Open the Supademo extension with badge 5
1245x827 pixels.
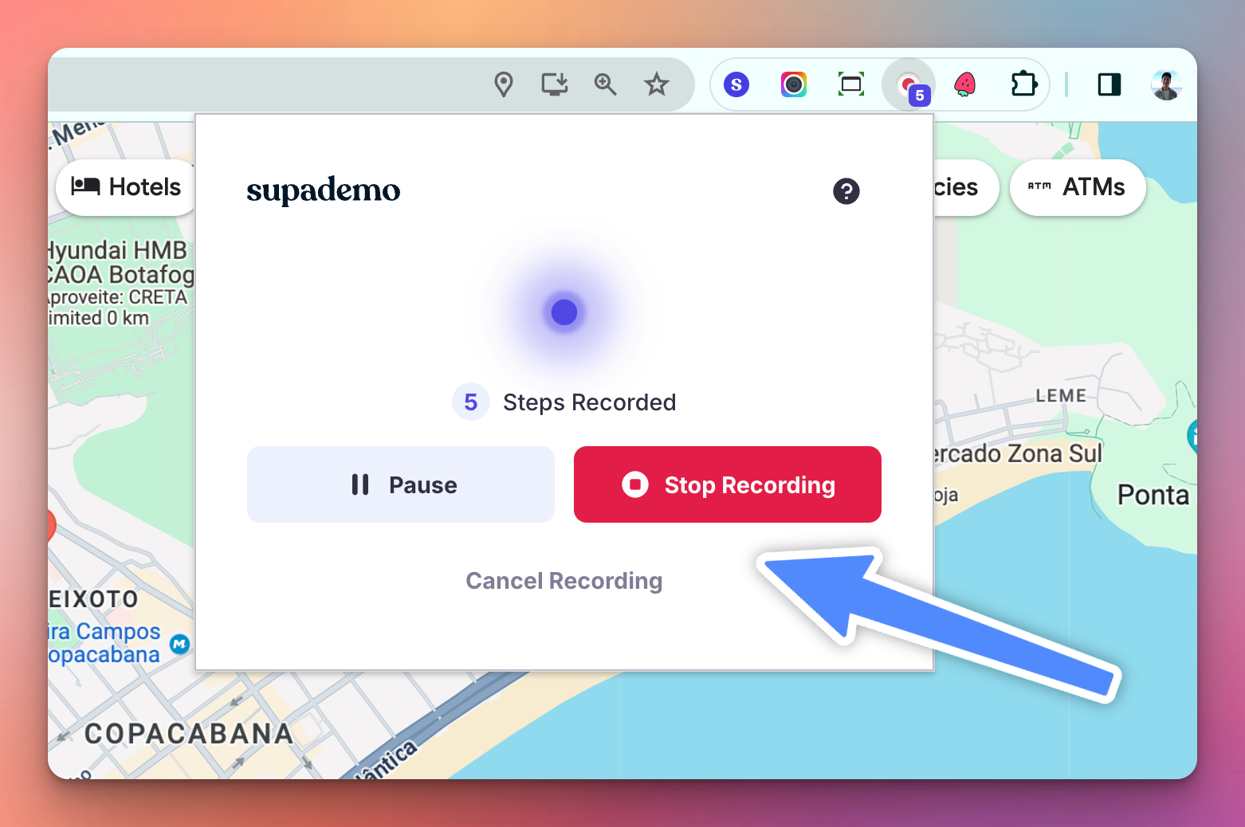909,84
